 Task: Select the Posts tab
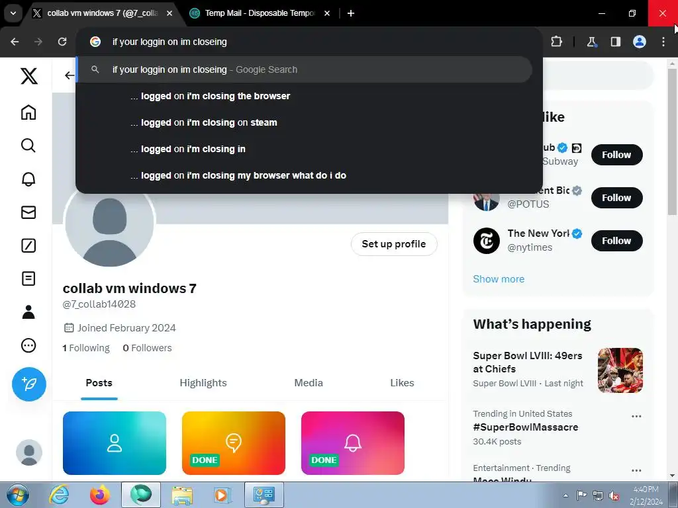[x=99, y=383]
